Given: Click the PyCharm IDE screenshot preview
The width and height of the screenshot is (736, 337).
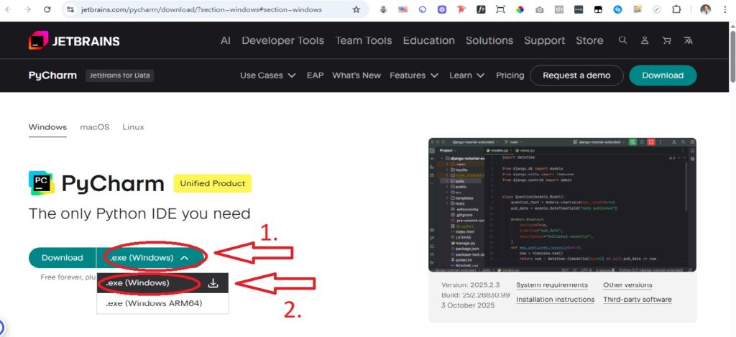Looking at the screenshot, I should pos(562,203).
